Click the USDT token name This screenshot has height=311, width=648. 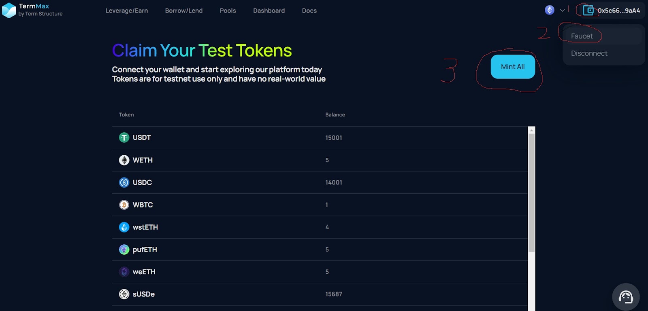tap(142, 138)
